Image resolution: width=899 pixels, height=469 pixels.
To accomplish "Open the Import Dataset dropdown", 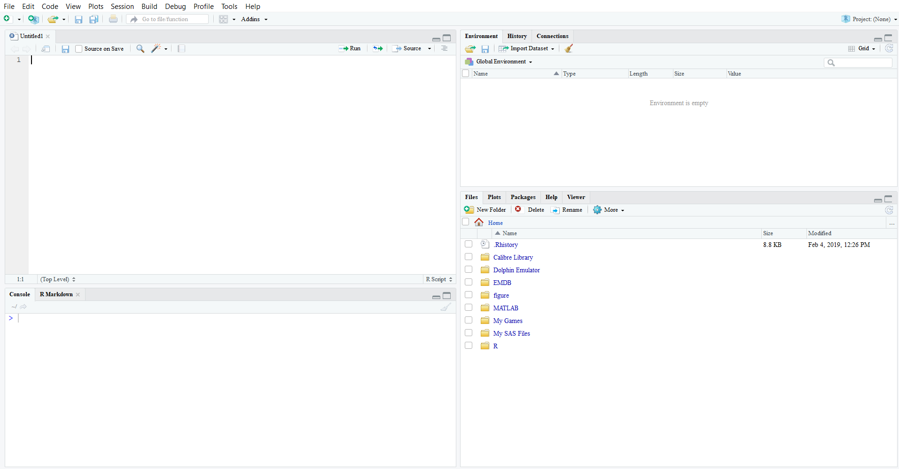I will coord(528,48).
